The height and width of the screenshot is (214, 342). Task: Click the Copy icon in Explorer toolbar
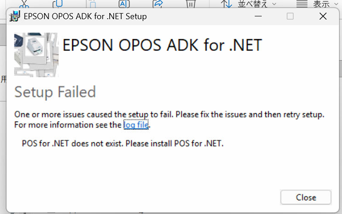[57, 3]
